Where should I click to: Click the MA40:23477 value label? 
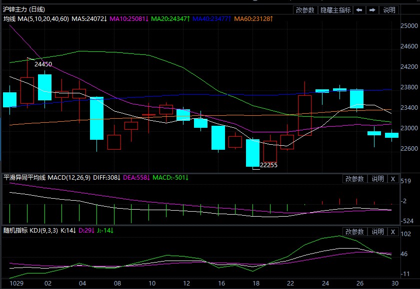212,19
